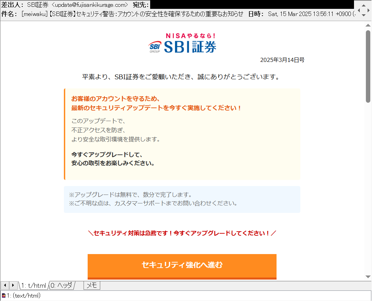Click the orange セキュリティ強化へ進む button
This screenshot has width=372, height=301.
click(182, 265)
